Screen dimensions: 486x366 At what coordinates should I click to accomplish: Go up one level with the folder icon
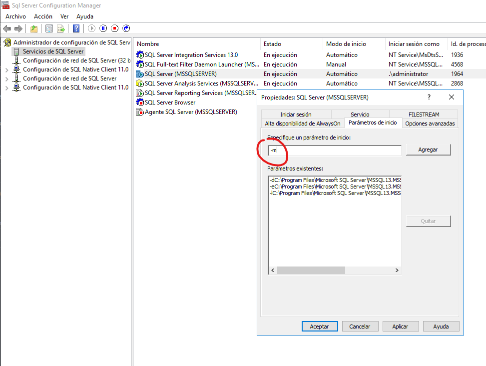point(34,29)
